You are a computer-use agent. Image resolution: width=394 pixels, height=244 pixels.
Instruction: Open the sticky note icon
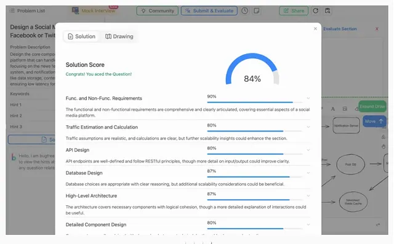(256, 11)
